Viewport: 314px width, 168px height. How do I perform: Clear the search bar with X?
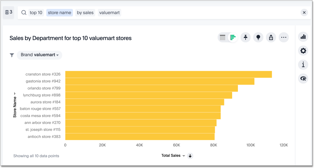click(x=304, y=12)
